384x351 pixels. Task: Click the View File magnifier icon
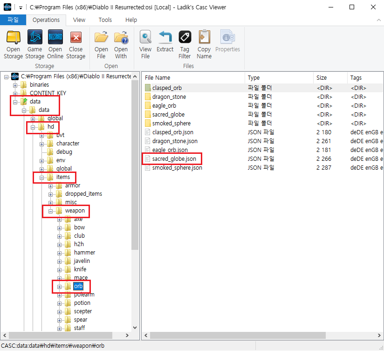145,37
